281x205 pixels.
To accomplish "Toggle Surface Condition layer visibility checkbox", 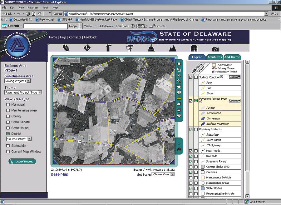I will (x=191, y=77).
